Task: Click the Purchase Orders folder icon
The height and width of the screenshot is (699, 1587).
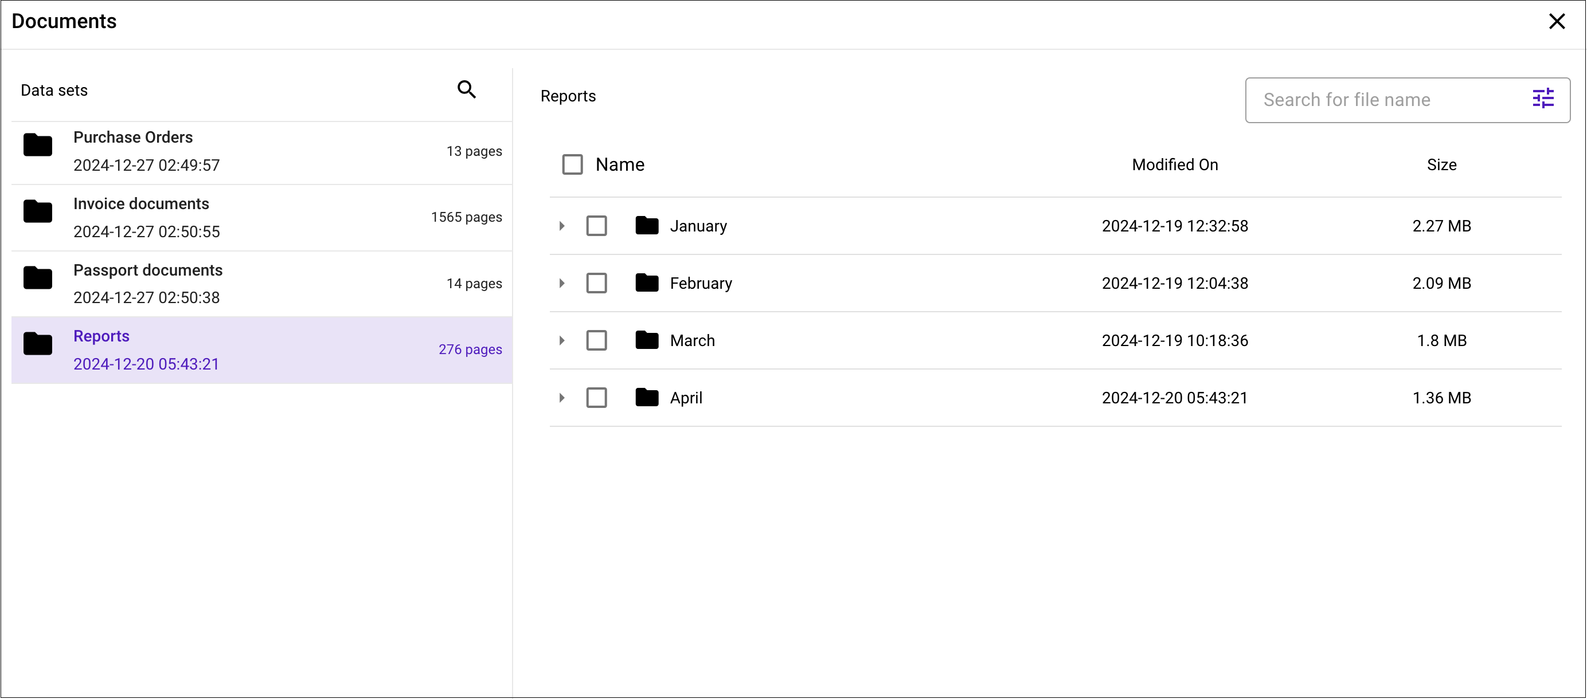Action: [x=38, y=146]
